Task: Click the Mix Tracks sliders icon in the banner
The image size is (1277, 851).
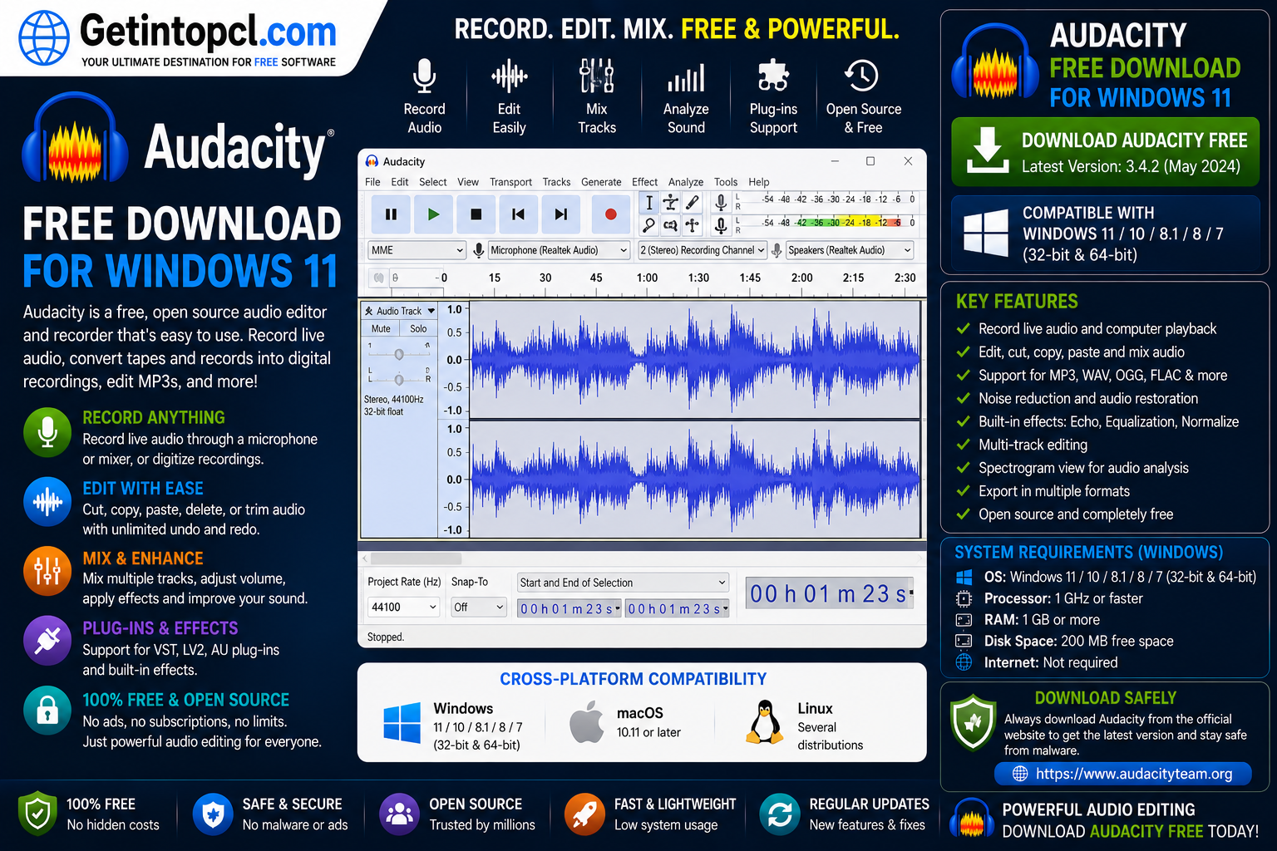Action: (x=597, y=76)
